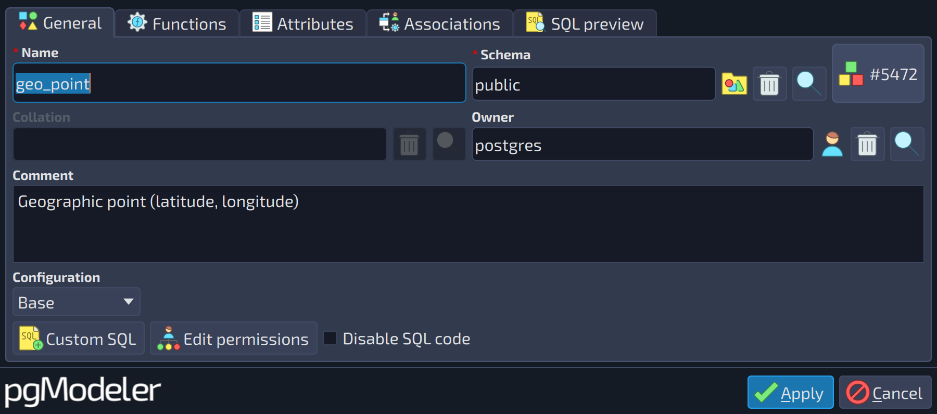Click the object ID #5472 badge
This screenshot has height=414, width=937.
point(878,73)
